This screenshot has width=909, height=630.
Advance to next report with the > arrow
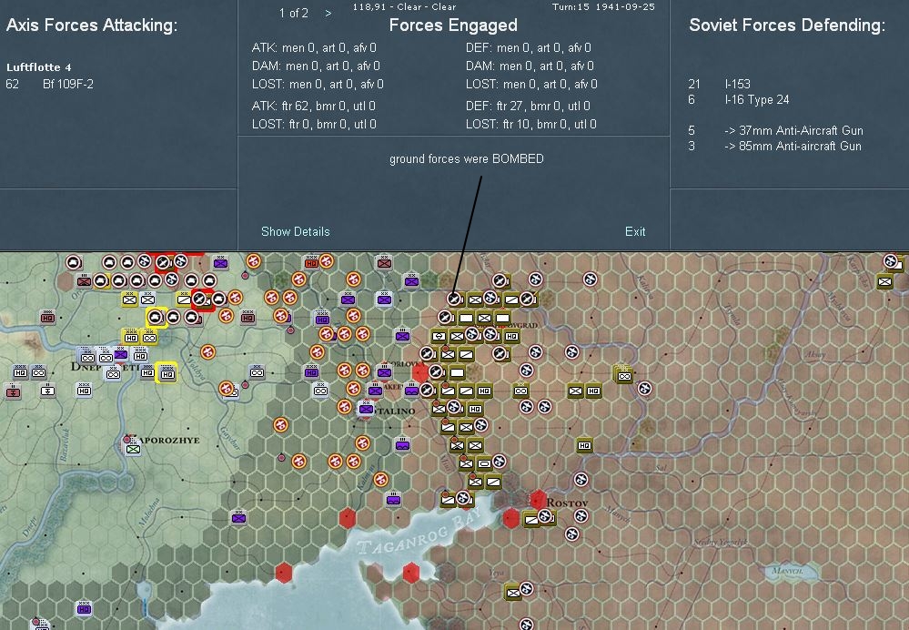point(328,13)
